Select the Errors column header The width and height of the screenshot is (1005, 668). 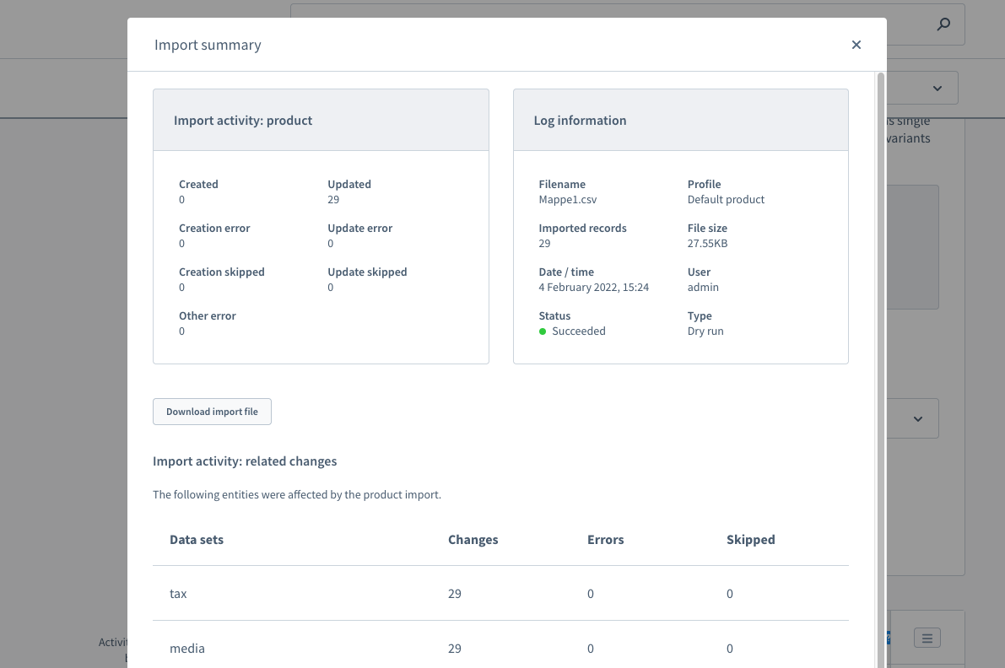click(x=605, y=540)
